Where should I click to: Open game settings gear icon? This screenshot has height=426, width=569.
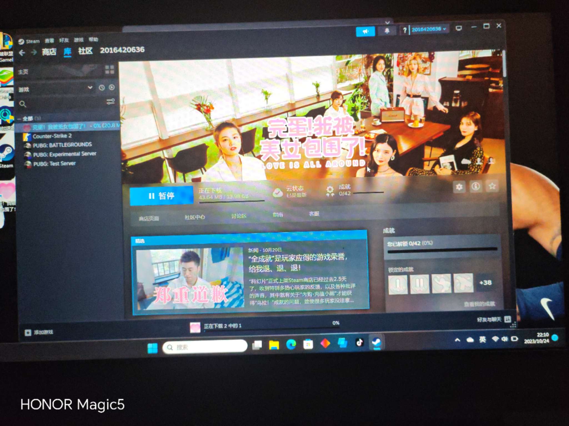tap(459, 187)
